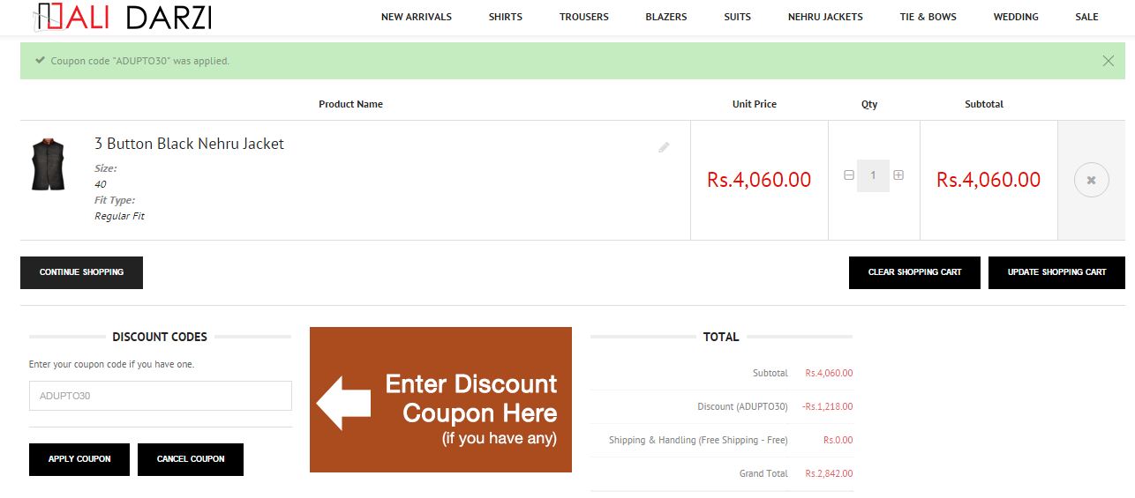The image size is (1135, 498).
Task: Click into the coupon code field
Action: point(160,396)
